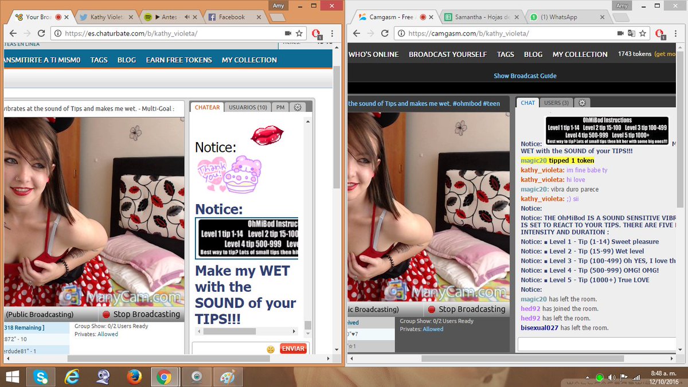Click the chat message input left of ENVIAR
The image size is (688, 387).
coord(229,349)
